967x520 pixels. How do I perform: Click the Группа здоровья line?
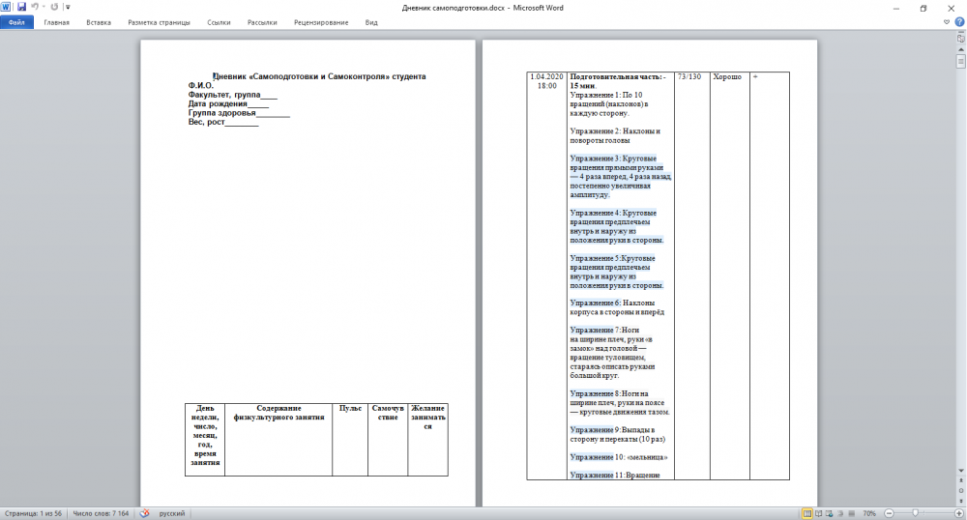pyautogui.click(x=239, y=113)
